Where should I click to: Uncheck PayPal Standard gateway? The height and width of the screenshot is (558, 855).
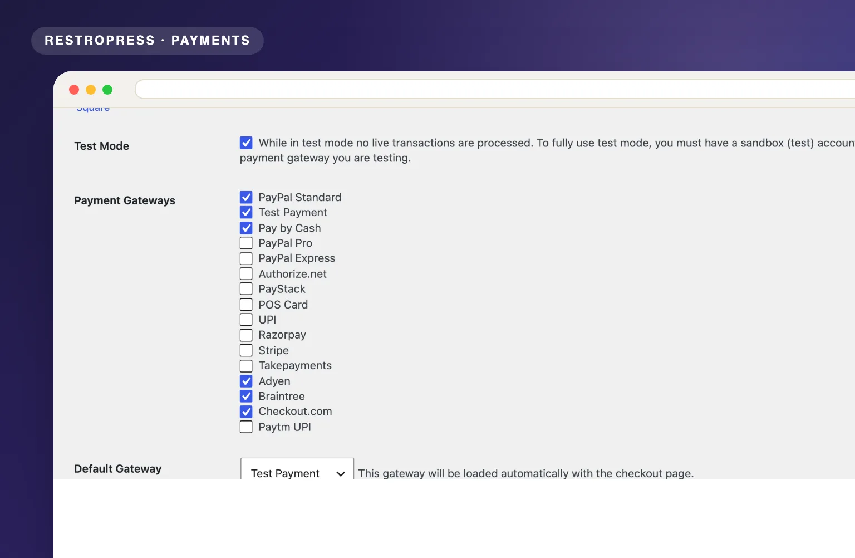(246, 197)
